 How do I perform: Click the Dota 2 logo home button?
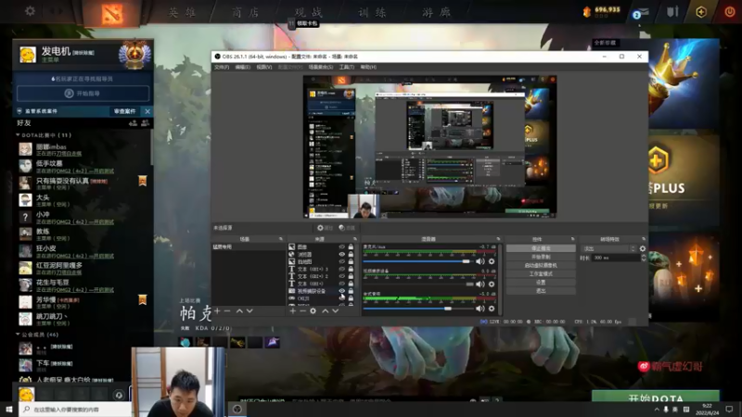111,13
